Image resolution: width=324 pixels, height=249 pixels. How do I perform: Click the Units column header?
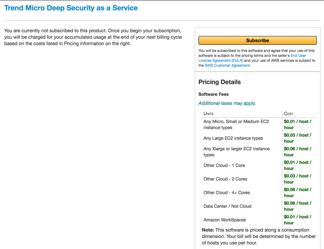click(209, 114)
